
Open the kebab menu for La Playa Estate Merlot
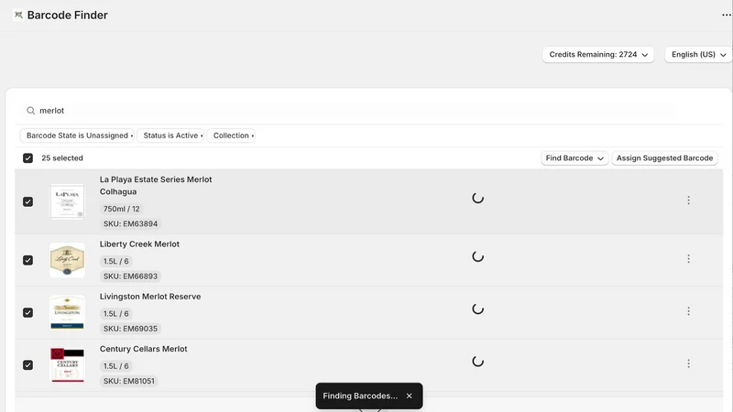coord(688,201)
